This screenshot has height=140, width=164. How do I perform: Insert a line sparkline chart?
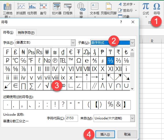[21, 8]
